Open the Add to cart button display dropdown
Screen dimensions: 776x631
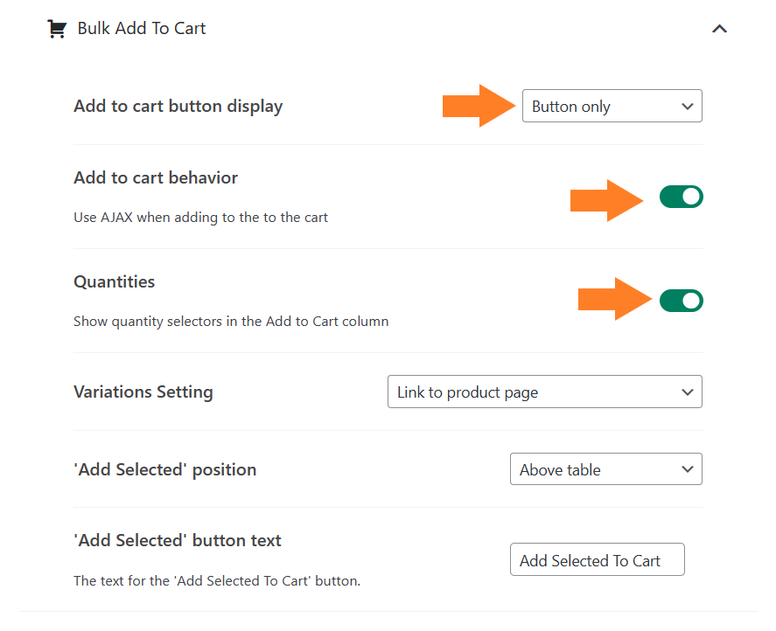tap(612, 106)
